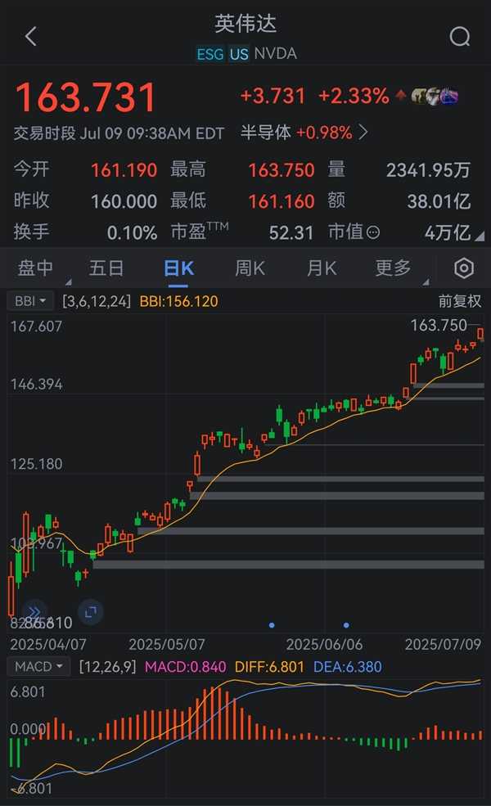Open chart settings hexagon icon
Image resolution: width=491 pixels, height=806 pixels.
(x=464, y=268)
